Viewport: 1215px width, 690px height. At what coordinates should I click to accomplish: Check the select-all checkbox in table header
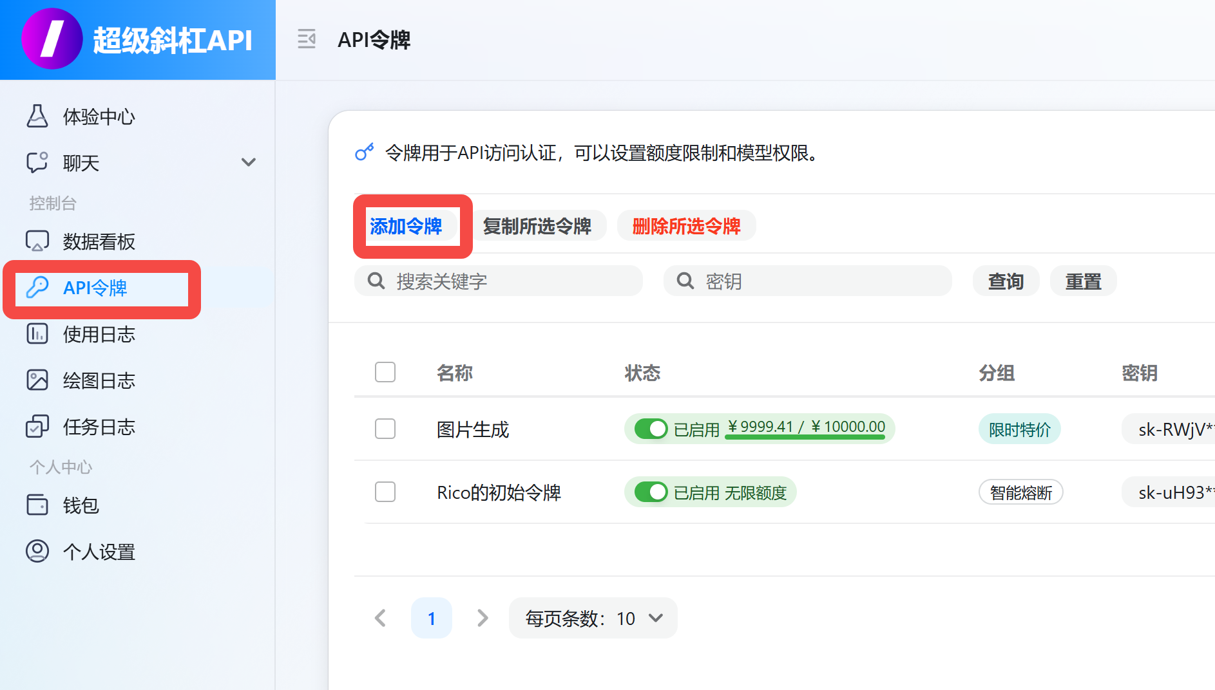(x=385, y=372)
